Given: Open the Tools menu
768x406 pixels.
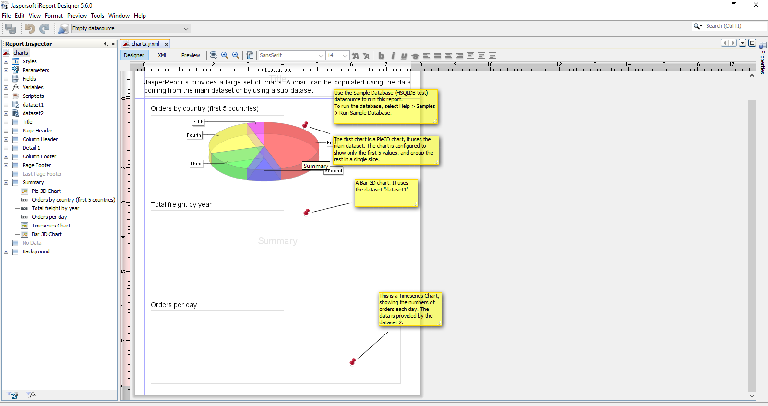Looking at the screenshot, I should (x=97, y=16).
